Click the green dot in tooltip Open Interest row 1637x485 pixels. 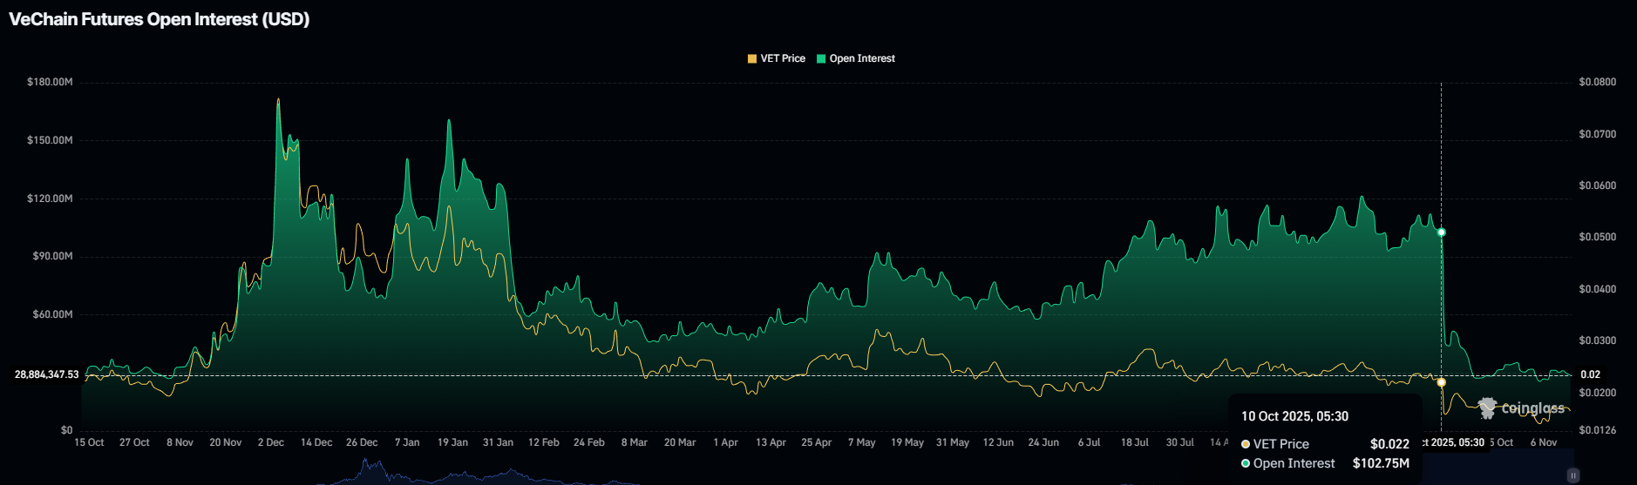[1246, 463]
